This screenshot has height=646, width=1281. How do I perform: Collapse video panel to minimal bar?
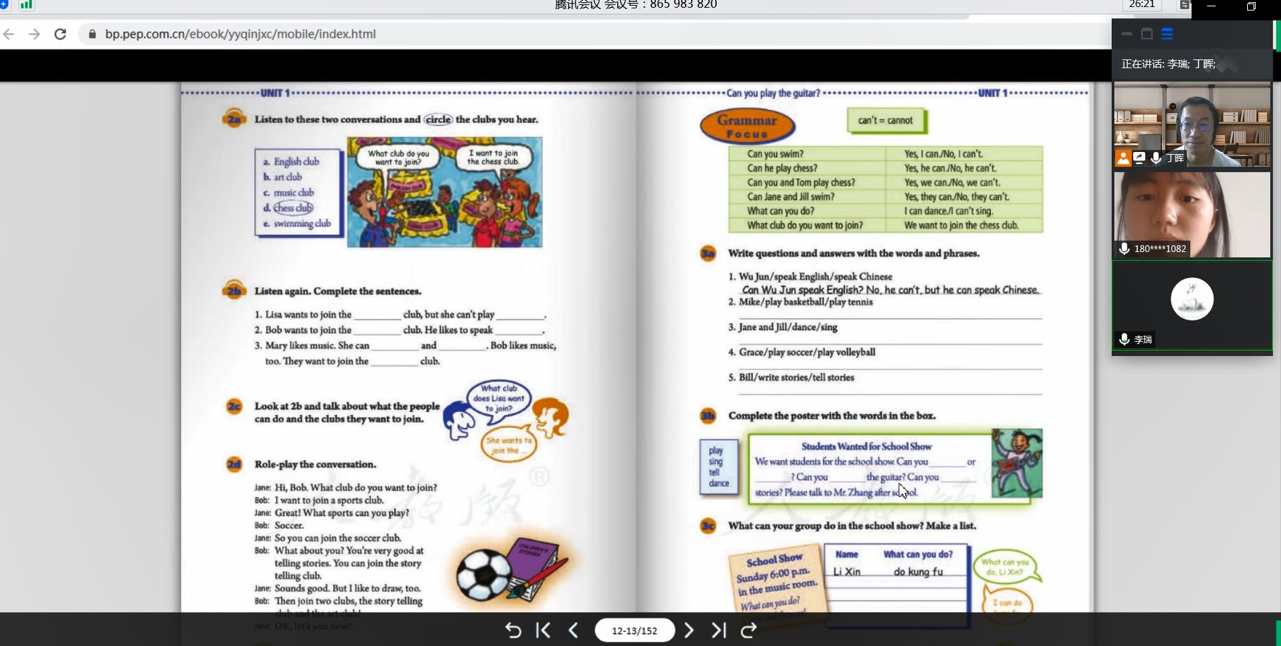pos(1127,34)
